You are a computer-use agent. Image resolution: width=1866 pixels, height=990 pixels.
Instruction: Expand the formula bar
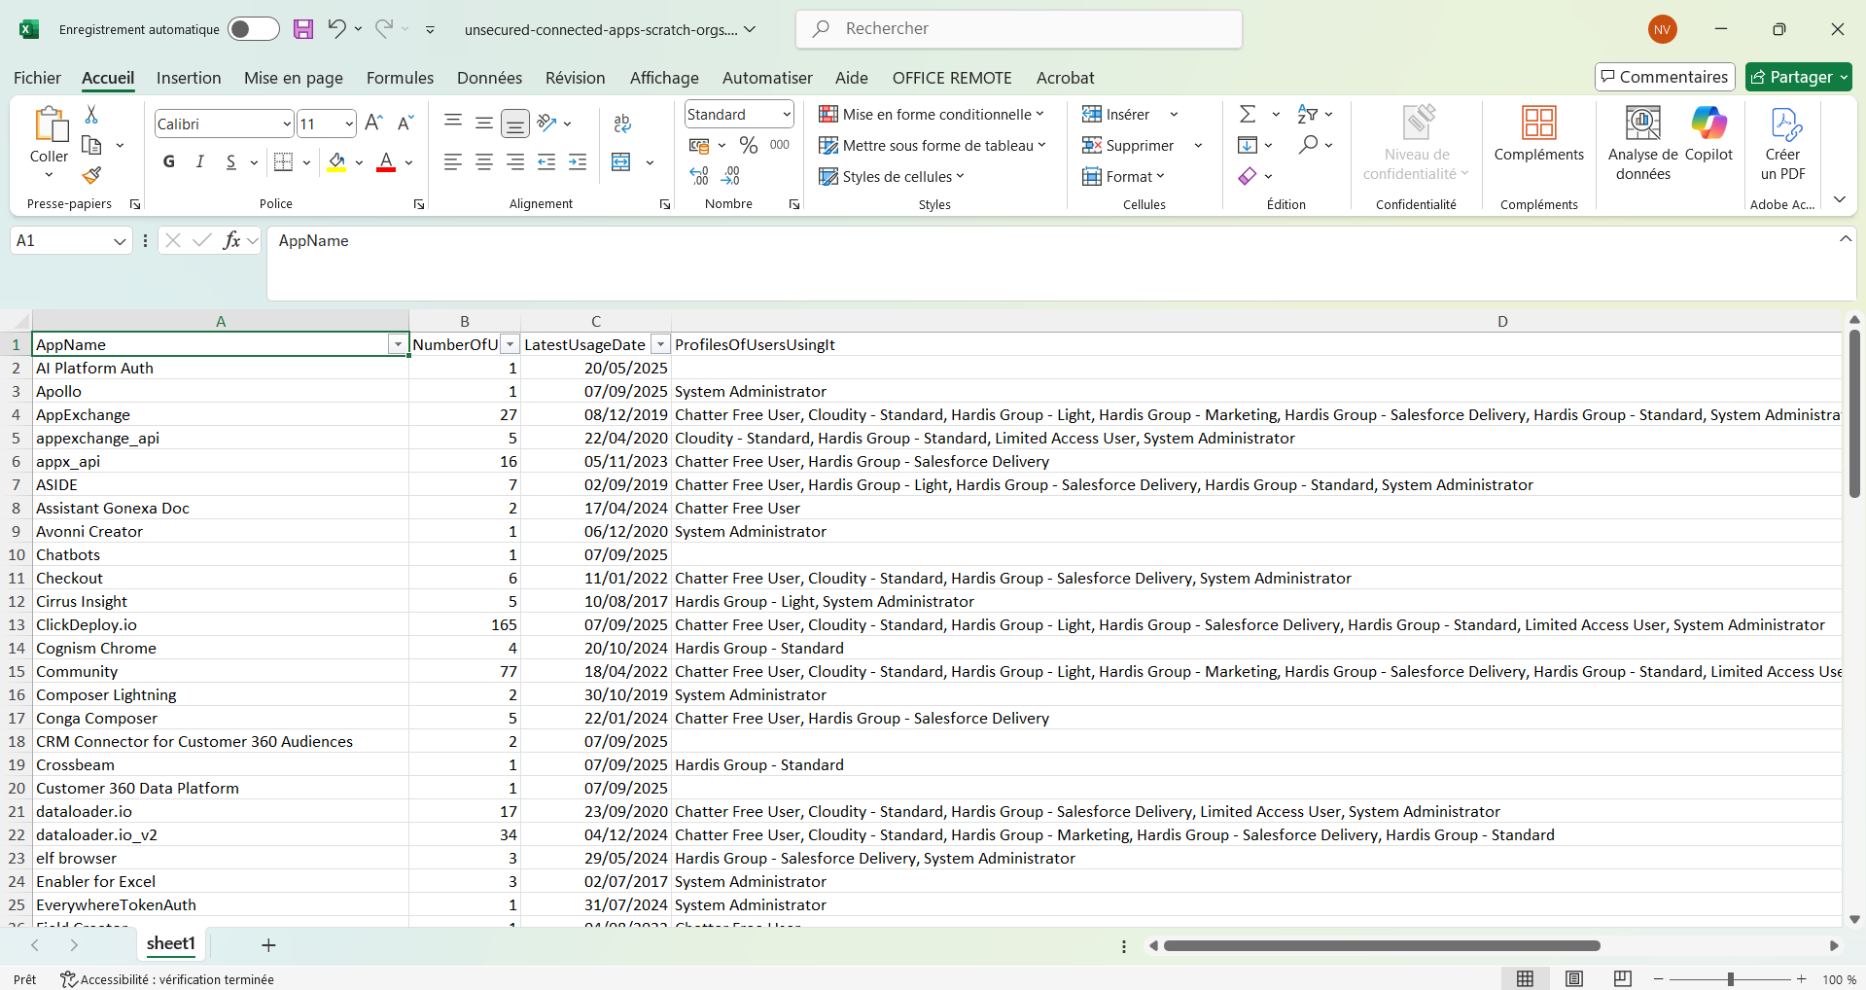coord(1845,238)
